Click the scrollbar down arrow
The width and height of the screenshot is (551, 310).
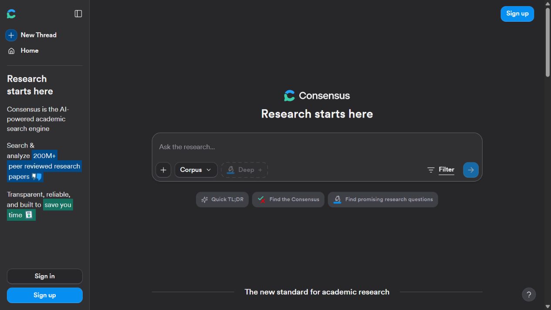548,307
